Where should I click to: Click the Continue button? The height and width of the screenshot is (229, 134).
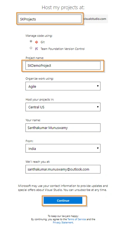point(63,200)
